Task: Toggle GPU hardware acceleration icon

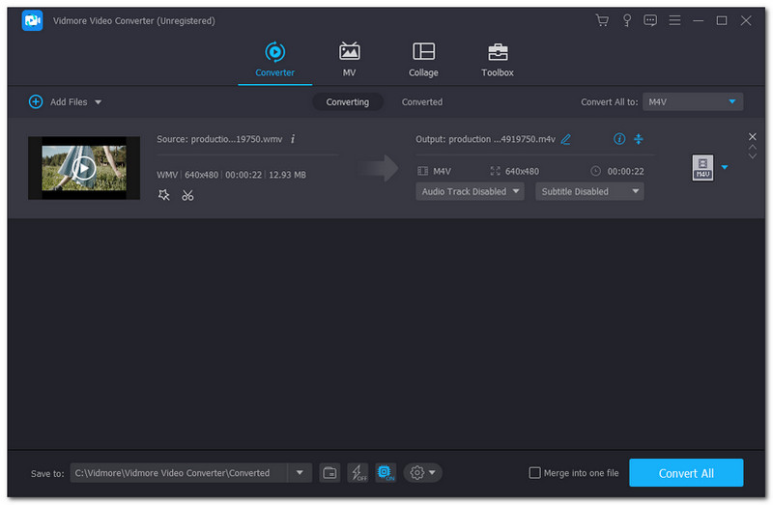Action: tap(386, 472)
